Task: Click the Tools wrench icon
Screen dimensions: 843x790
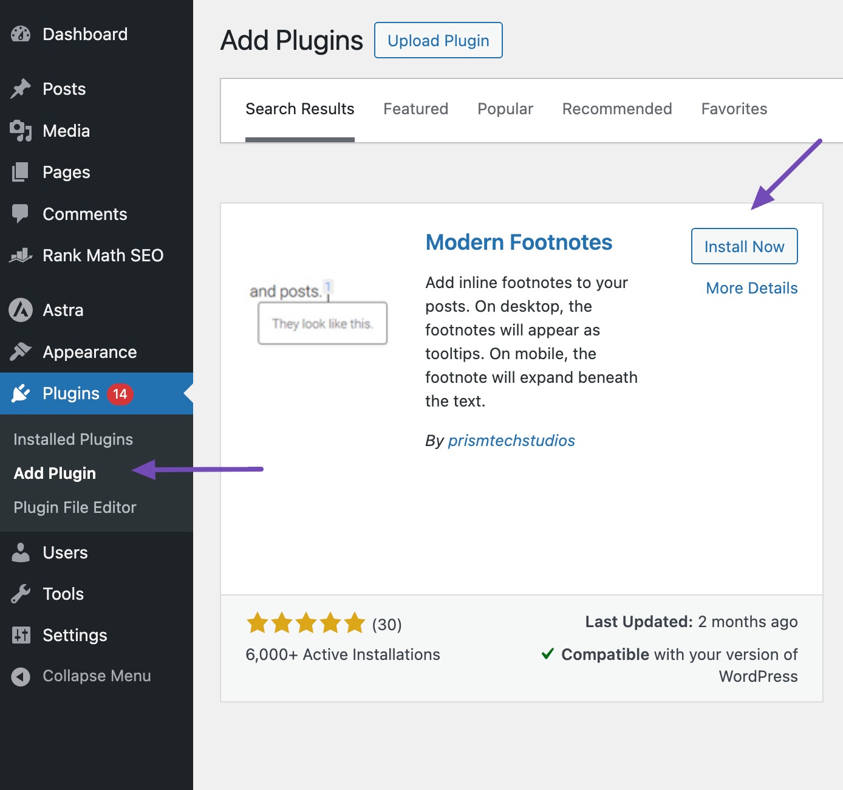Action: point(21,594)
